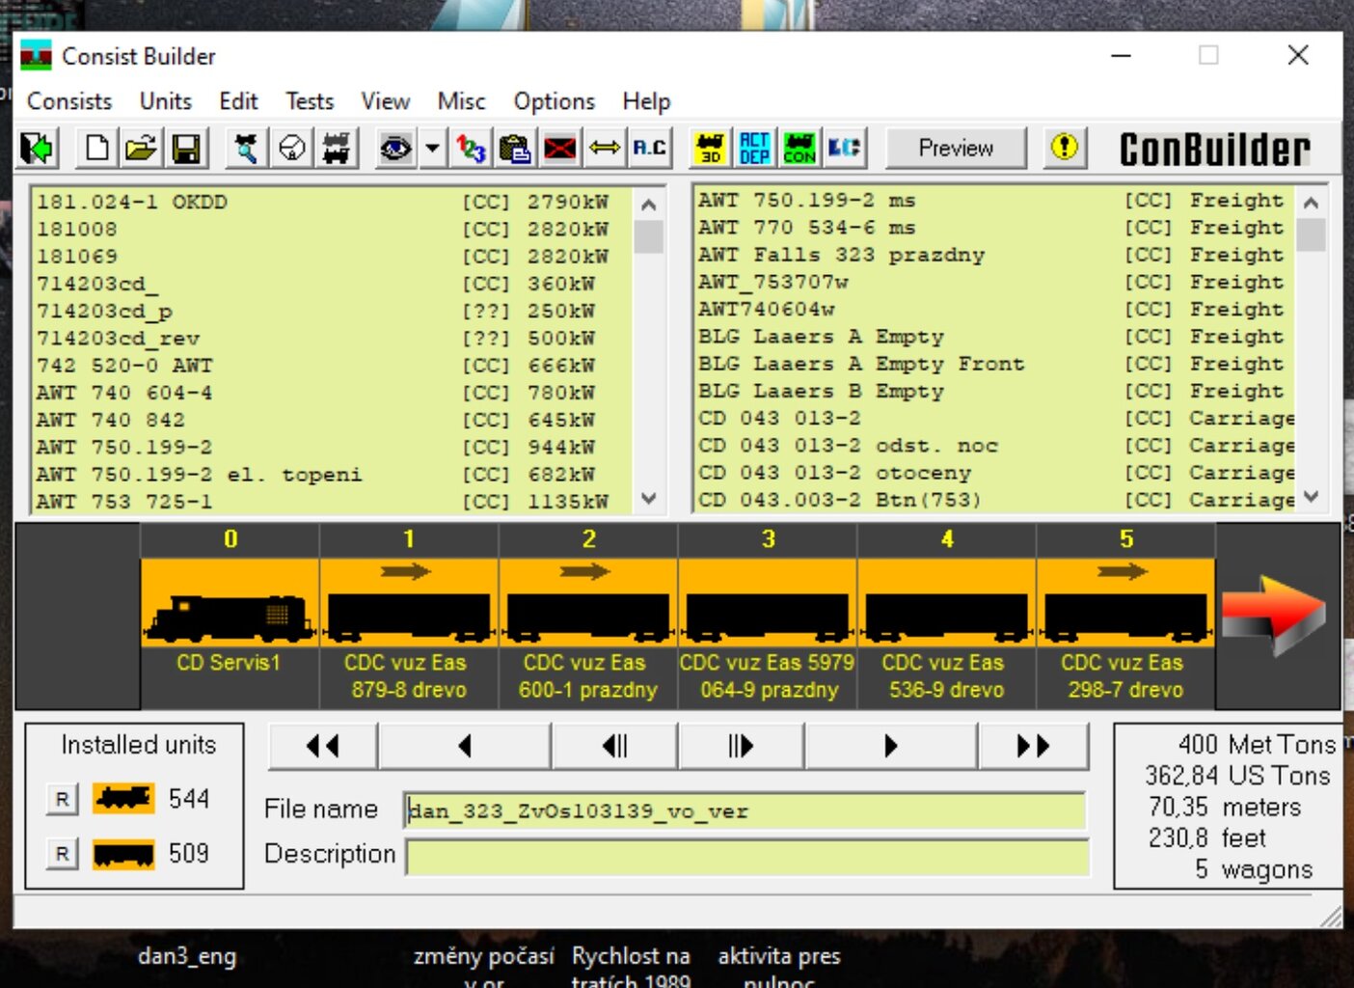Click the green CON locomotive icon
This screenshot has height=988, width=1354.
point(799,149)
